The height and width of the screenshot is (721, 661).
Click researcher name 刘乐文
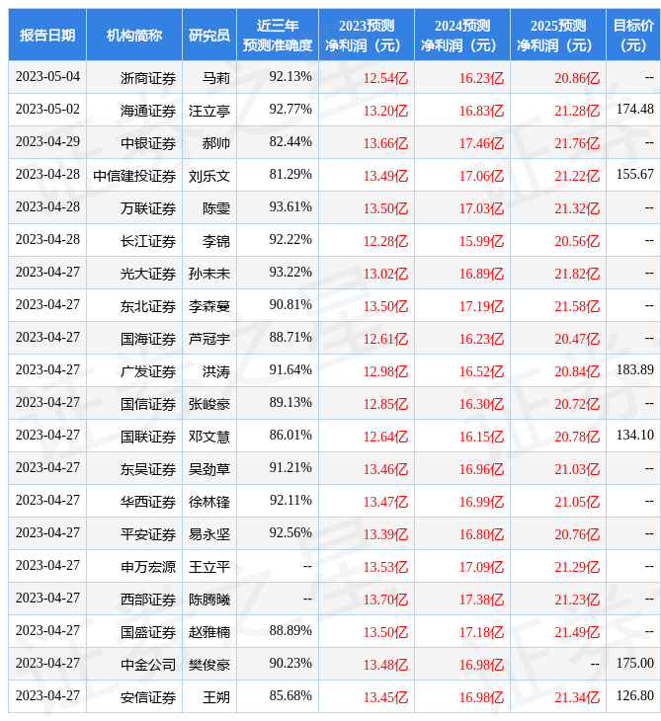209,176
